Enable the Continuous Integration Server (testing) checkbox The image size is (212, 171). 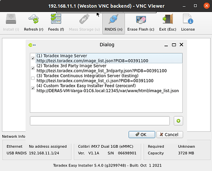[x=33, y=78]
